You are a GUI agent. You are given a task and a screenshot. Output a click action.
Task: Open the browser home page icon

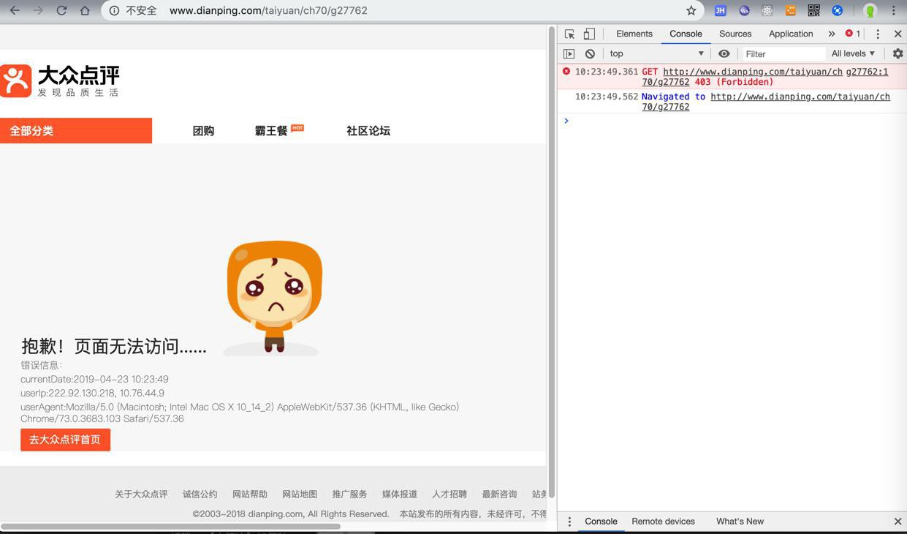(85, 11)
